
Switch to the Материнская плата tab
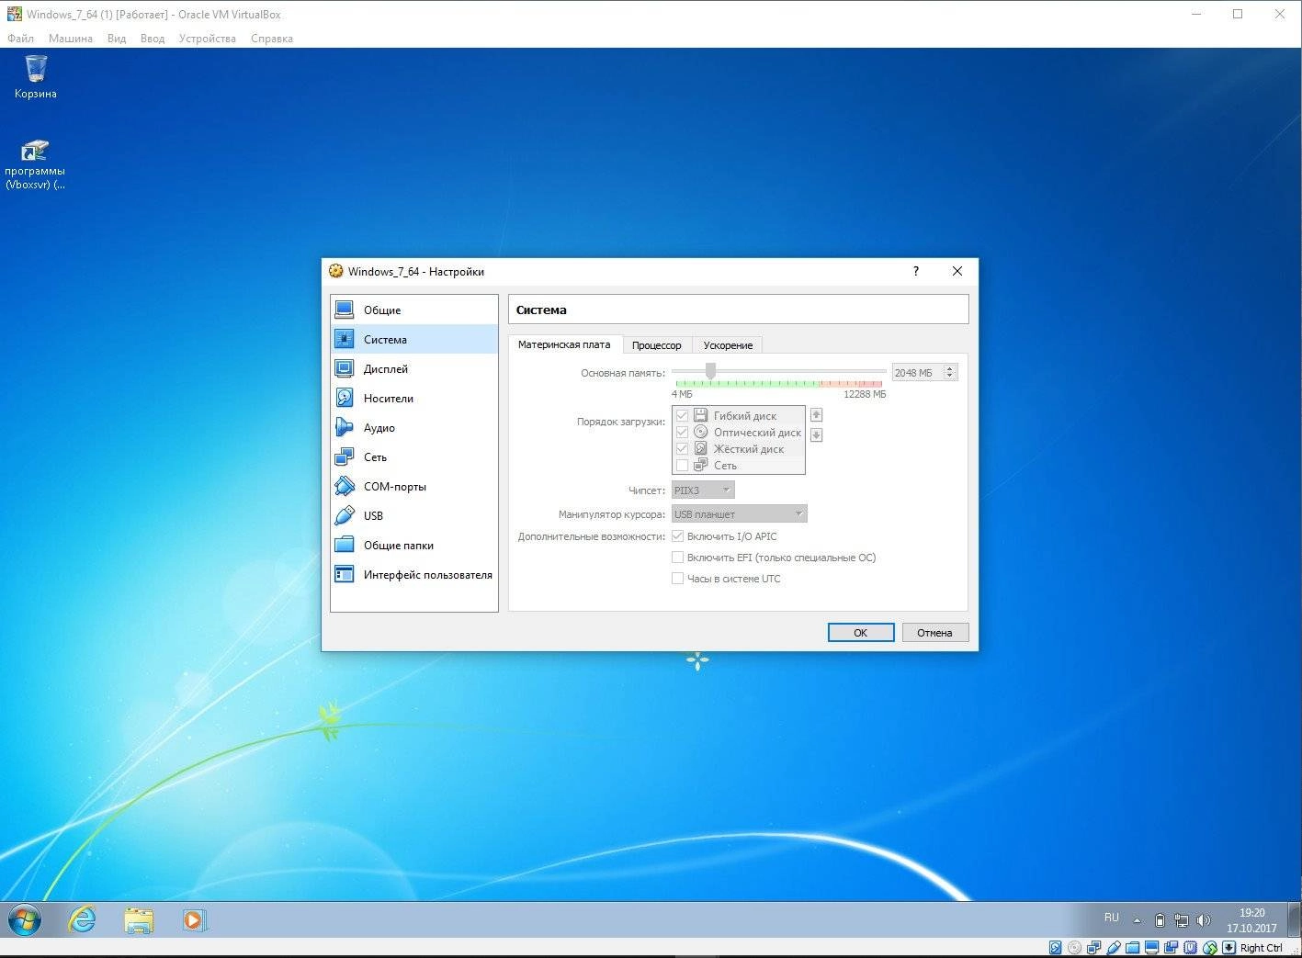click(564, 344)
